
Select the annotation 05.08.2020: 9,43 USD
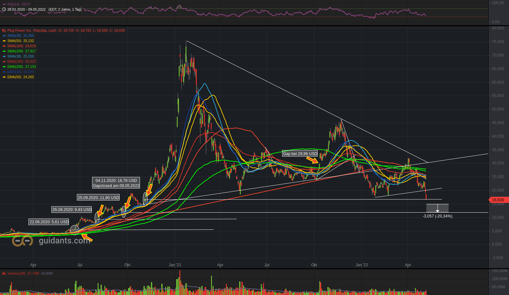(72, 210)
